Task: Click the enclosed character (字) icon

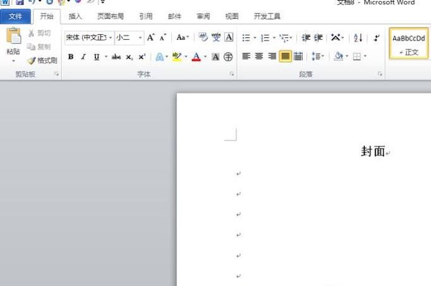Action: (228, 57)
